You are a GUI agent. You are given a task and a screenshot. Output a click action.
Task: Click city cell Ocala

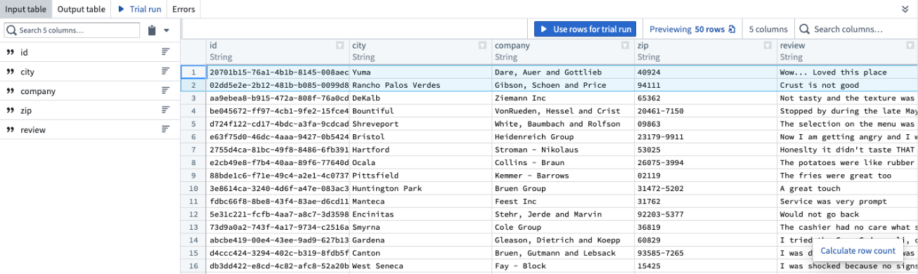coord(420,163)
